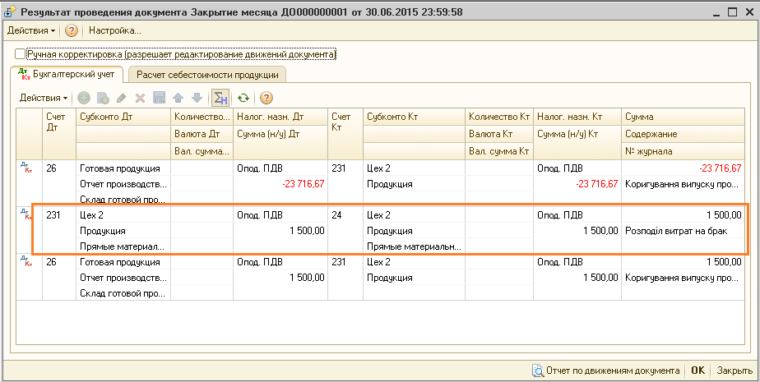Click the Субконто Дт column header
Screen dimensions: 760x382
pos(123,117)
